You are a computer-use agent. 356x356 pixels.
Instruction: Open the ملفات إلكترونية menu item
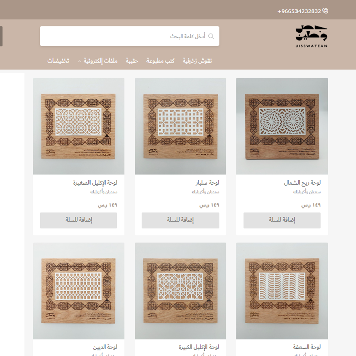click(101, 61)
